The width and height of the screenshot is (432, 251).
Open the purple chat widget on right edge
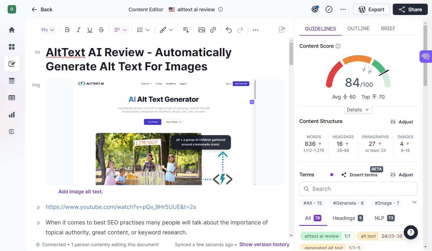pyautogui.click(x=426, y=57)
